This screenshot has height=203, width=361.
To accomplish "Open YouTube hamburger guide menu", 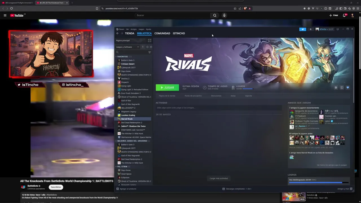I will pyautogui.click(x=5, y=15).
